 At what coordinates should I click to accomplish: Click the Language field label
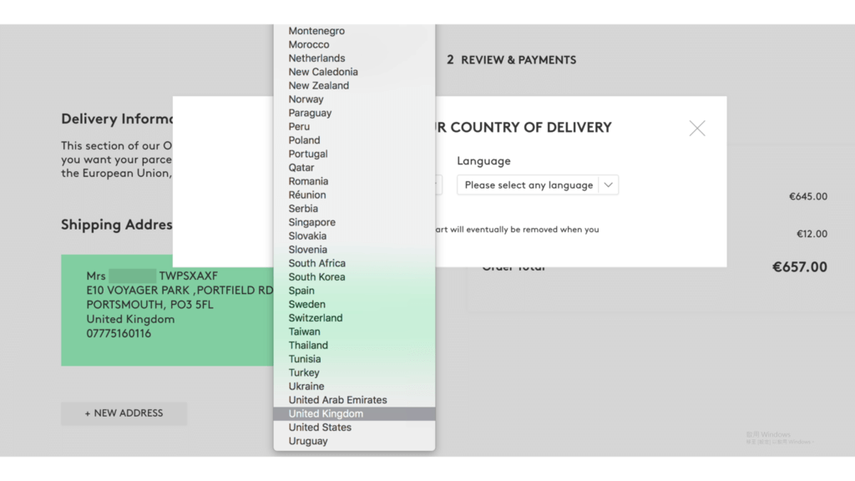point(483,161)
